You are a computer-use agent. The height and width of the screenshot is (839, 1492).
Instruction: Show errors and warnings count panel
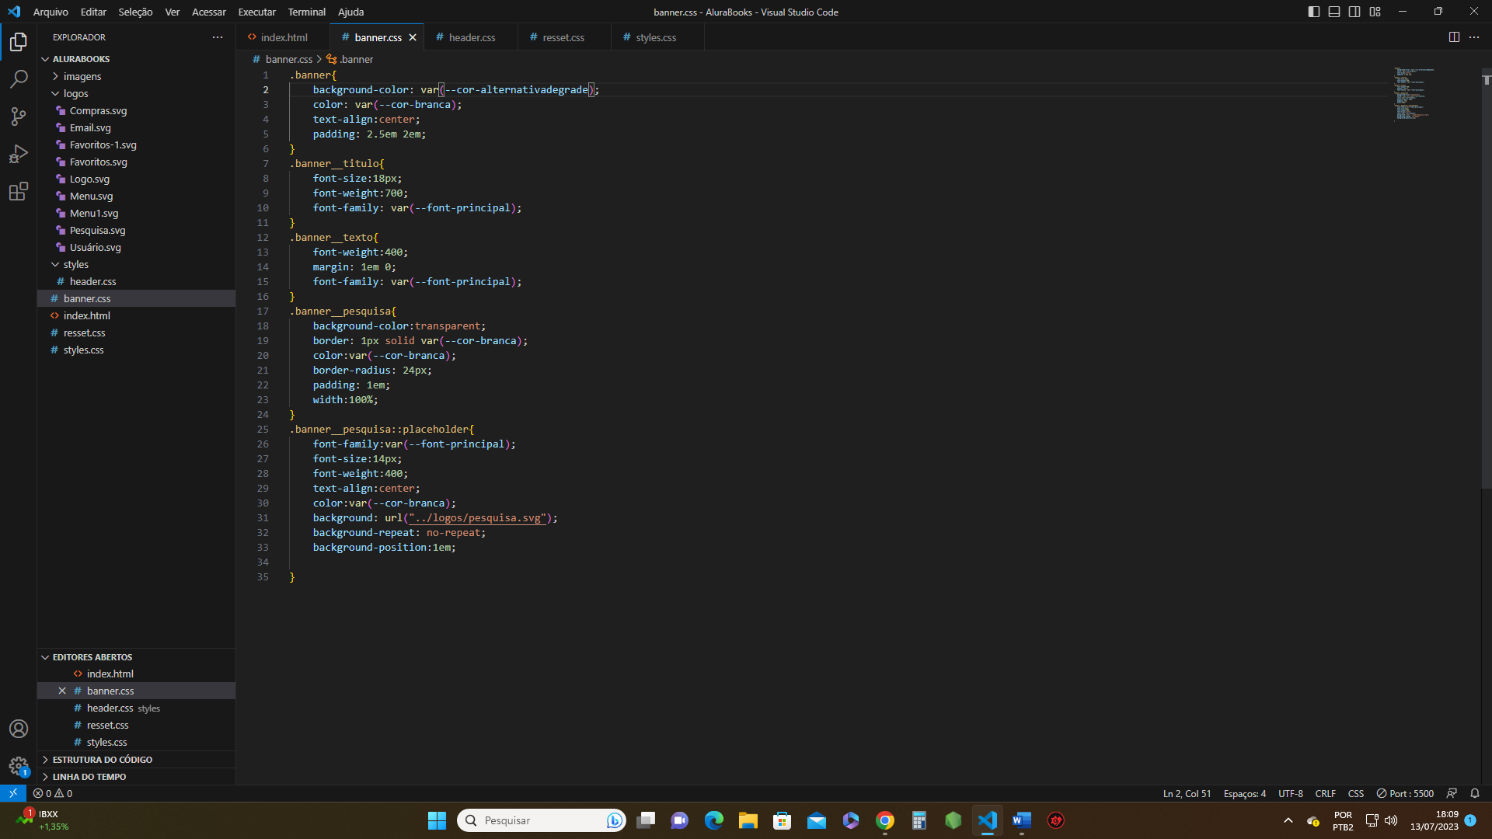(53, 793)
